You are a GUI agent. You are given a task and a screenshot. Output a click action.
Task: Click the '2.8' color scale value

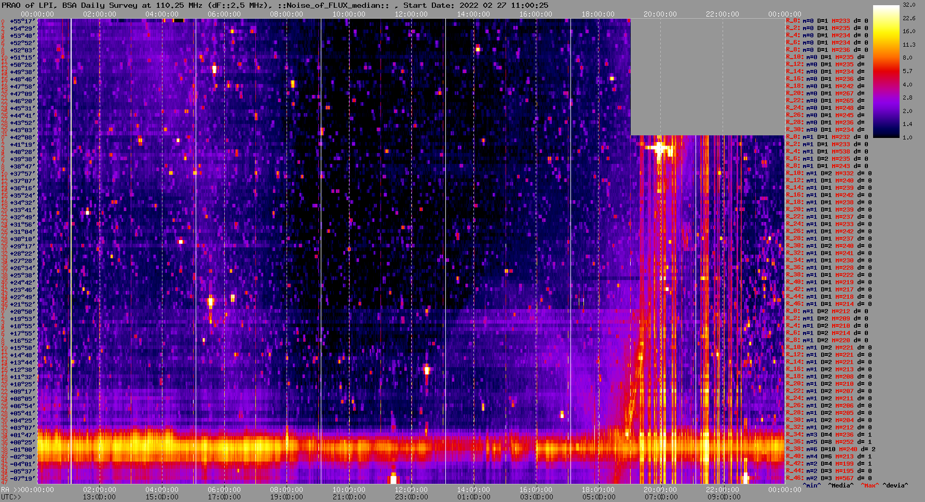[x=907, y=97]
